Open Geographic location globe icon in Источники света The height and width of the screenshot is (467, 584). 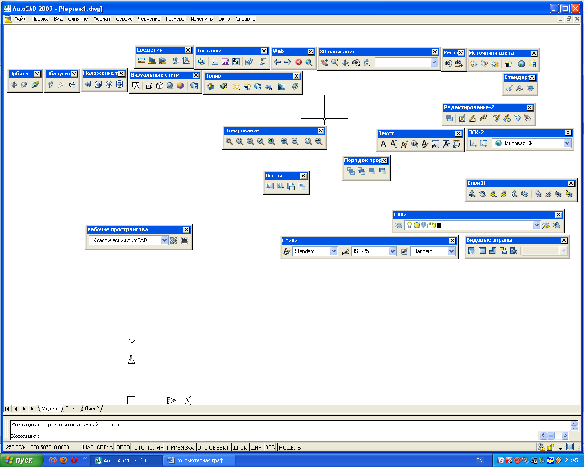click(521, 64)
